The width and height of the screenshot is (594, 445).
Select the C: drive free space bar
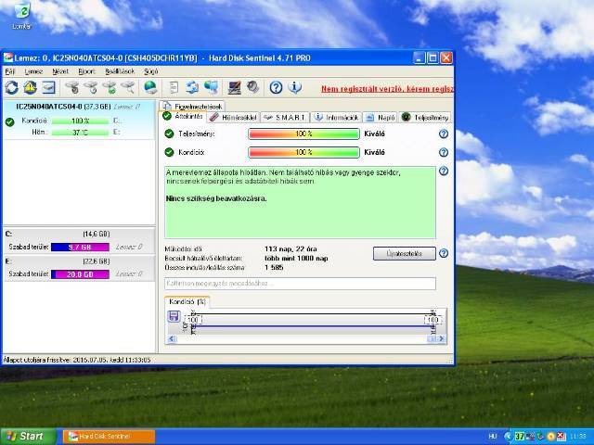click(x=81, y=248)
